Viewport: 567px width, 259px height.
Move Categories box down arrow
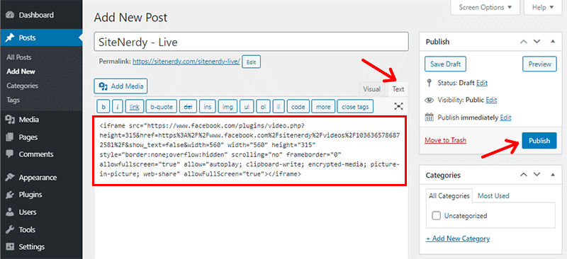537,175
